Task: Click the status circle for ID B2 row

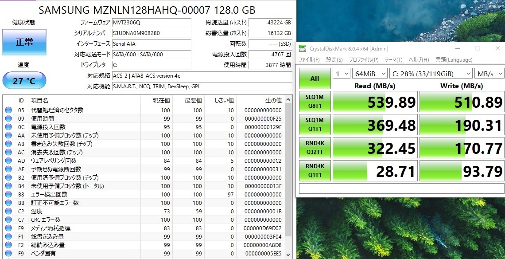Action: coord(8,178)
